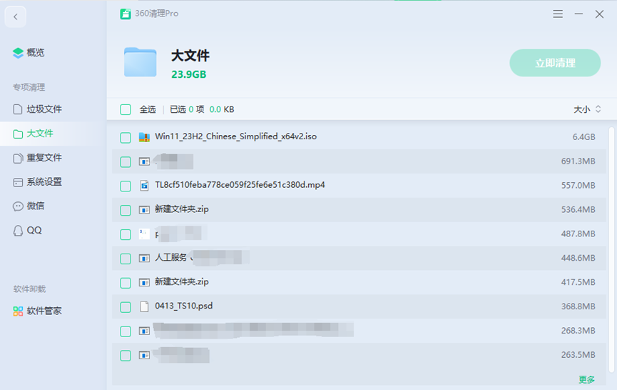The width and height of the screenshot is (617, 390).
Task: Click the 557.0MB size value
Action: pos(578,186)
